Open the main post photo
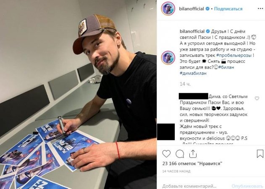This screenshot has width=265, height=189. point(78,94)
